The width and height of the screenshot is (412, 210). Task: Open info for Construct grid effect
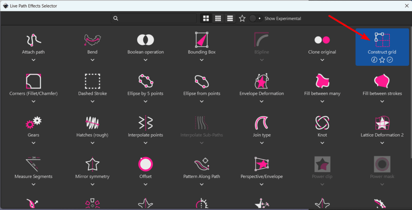click(x=374, y=60)
